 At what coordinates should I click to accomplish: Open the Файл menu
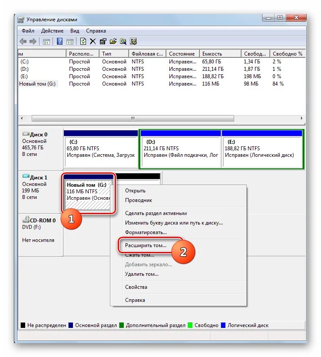[x=28, y=31]
